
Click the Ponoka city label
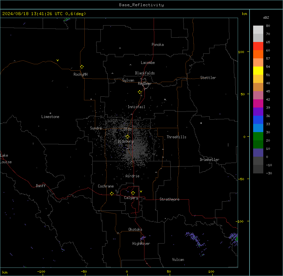click(158, 45)
